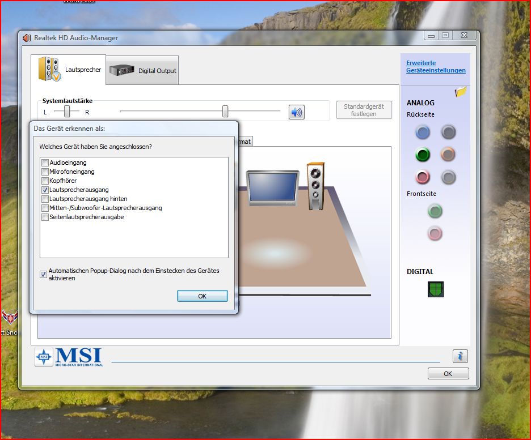The height and width of the screenshot is (440, 531).
Task: Close the Realtek HD Audio-Manager window
Action: (x=464, y=36)
